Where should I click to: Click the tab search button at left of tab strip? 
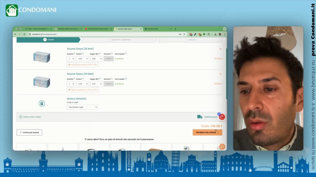point(18,29)
